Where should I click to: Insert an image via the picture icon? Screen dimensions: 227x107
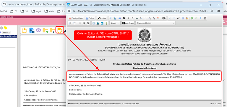tap(88, 23)
